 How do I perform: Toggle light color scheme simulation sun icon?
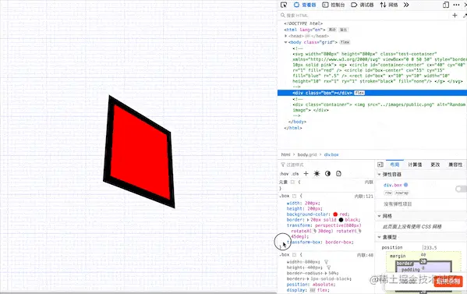point(317,173)
